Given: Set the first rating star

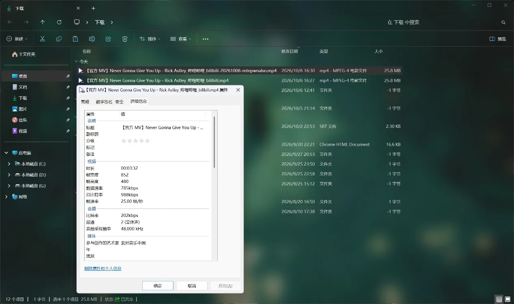Looking at the screenshot, I should (x=124, y=141).
